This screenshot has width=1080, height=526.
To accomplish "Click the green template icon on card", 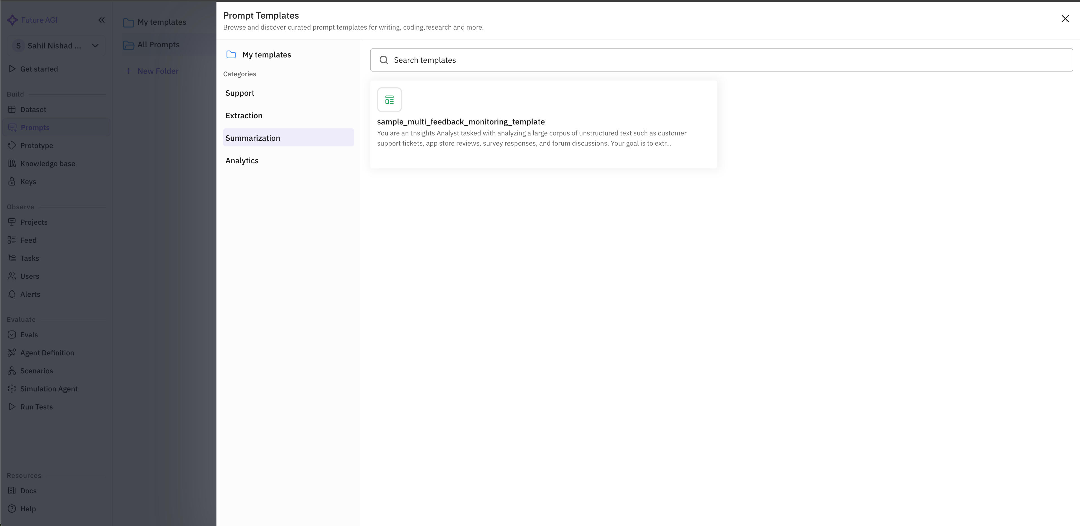I will 389,100.
